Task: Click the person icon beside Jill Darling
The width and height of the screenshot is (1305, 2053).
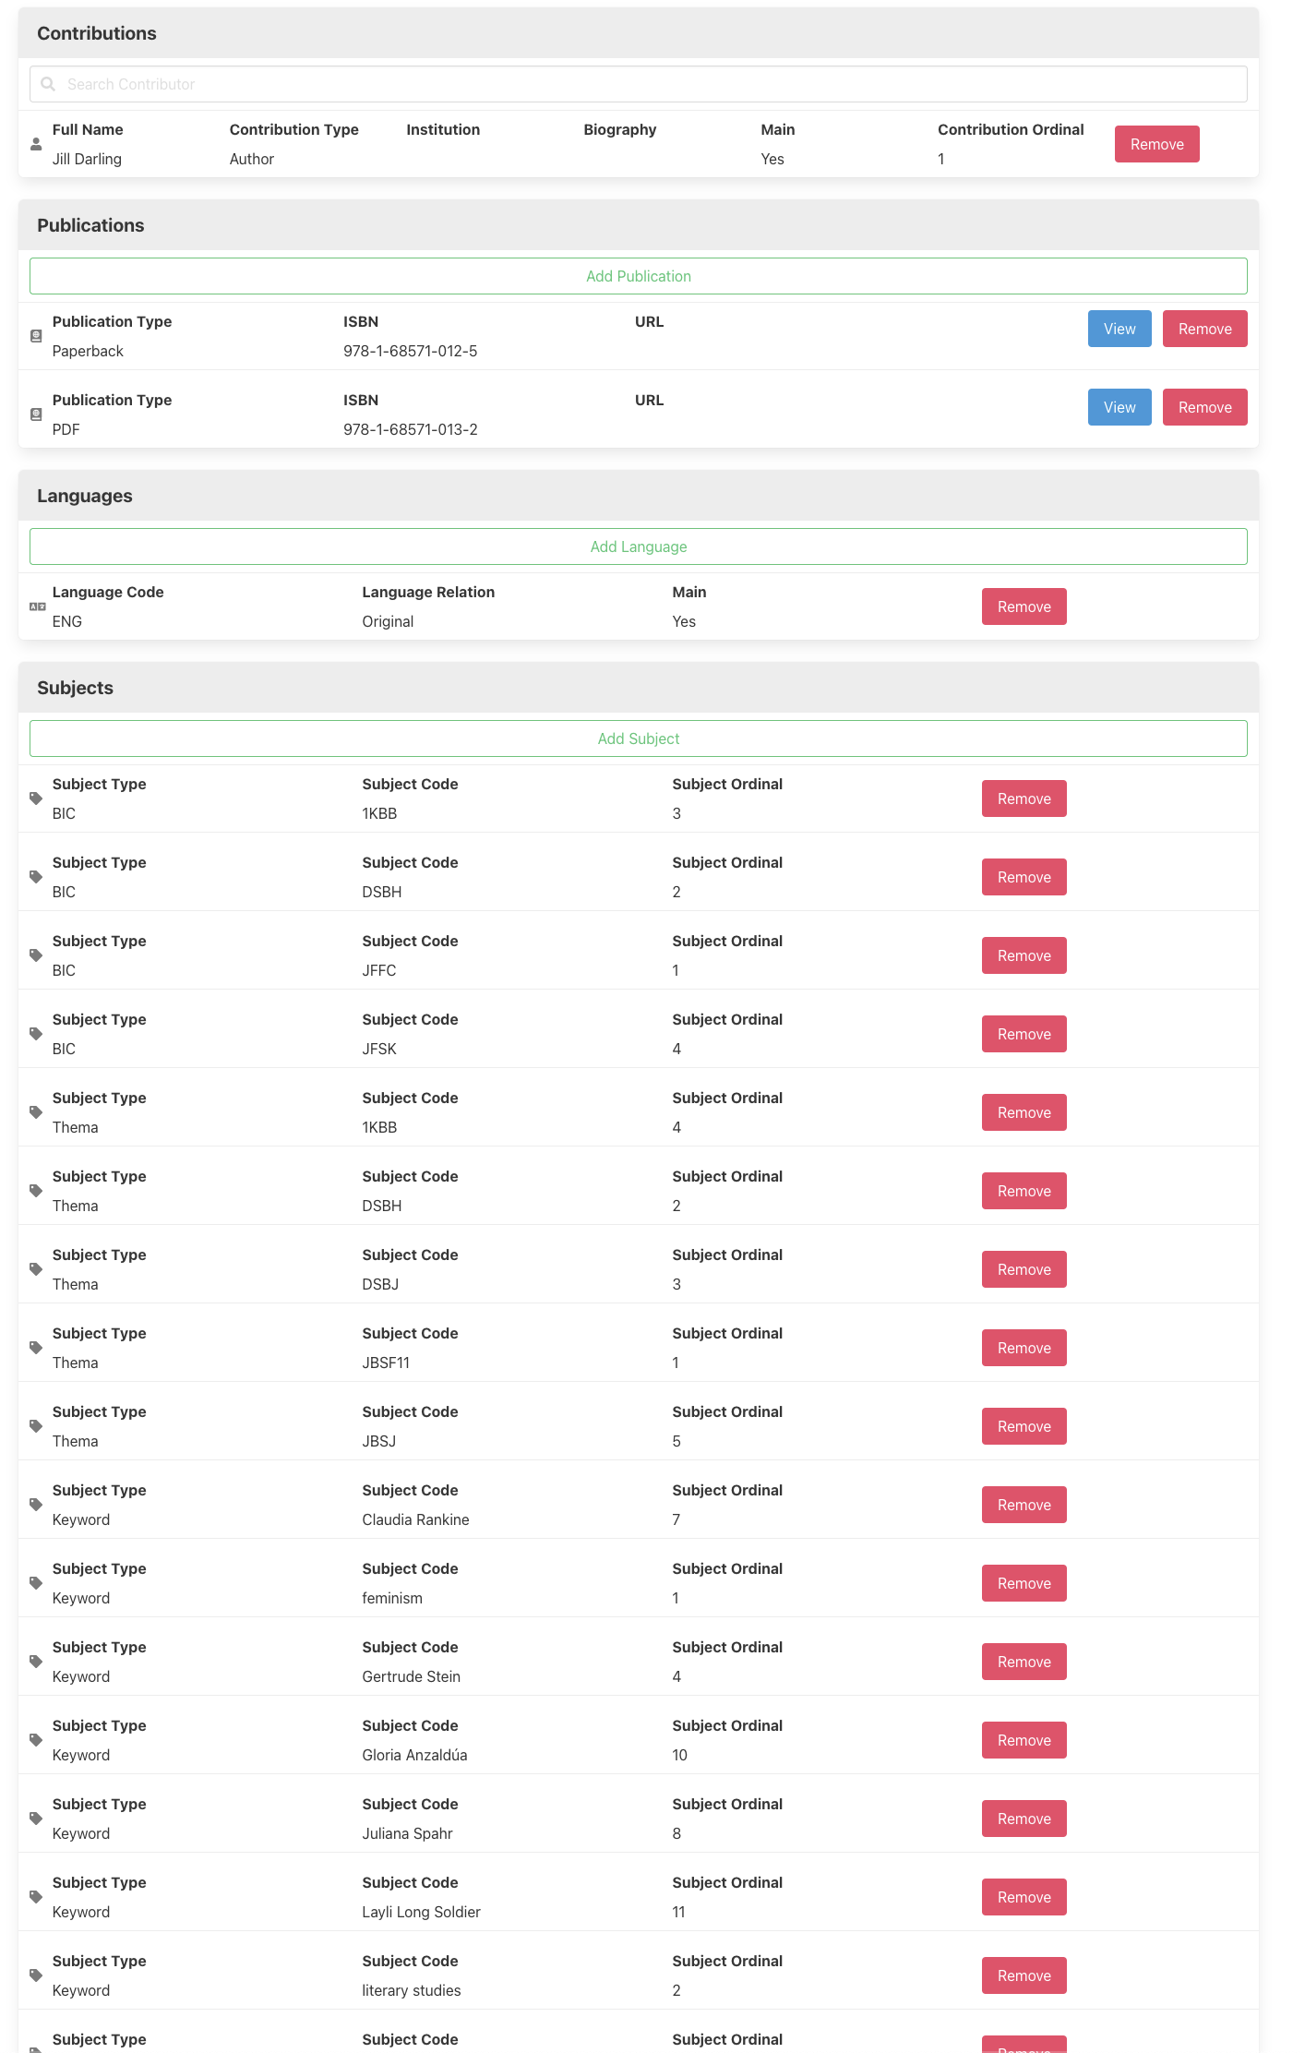Action: pos(36,145)
